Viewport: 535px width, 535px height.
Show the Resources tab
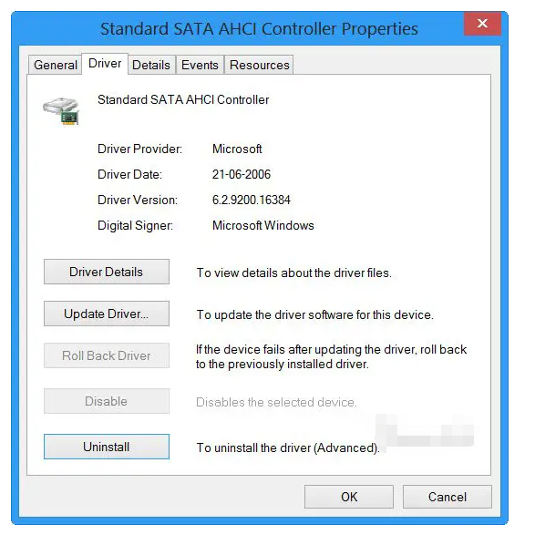(260, 65)
